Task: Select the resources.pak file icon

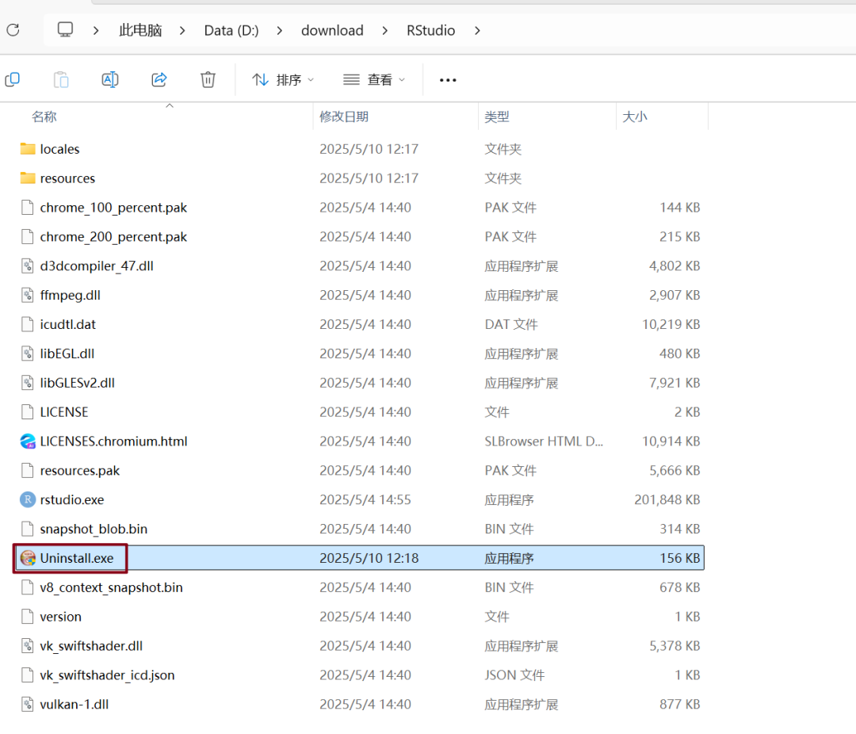Action: point(27,470)
